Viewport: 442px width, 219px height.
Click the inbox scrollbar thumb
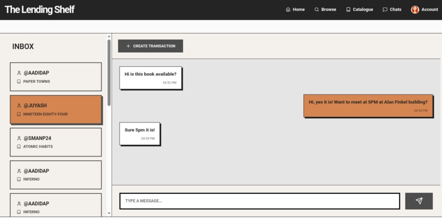pos(109,72)
